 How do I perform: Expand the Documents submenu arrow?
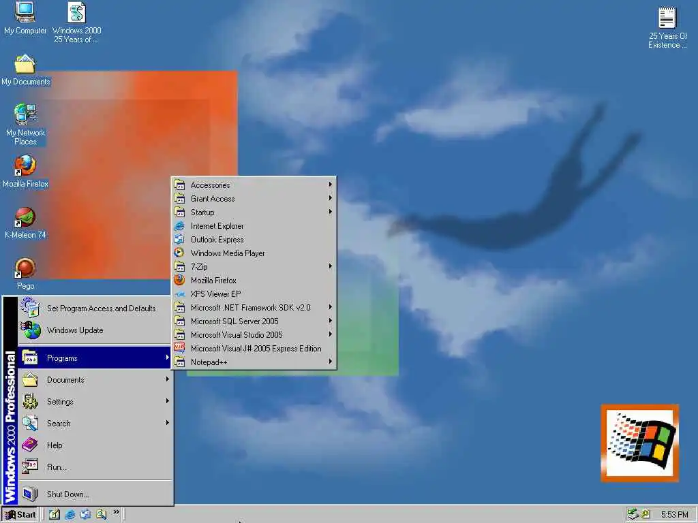167,379
